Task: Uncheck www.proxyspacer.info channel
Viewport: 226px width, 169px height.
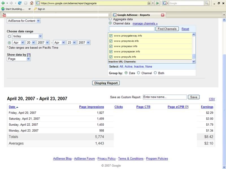Action: pyautogui.click(x=111, y=52)
